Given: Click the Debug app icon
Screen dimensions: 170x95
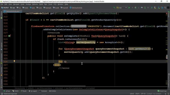Looking at the screenshot, I should pyautogui.click(x=135, y=8).
